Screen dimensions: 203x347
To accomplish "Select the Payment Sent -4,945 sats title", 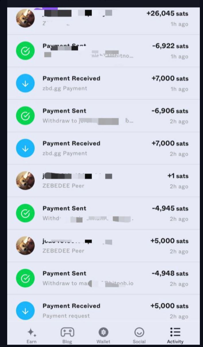I will (64, 208).
